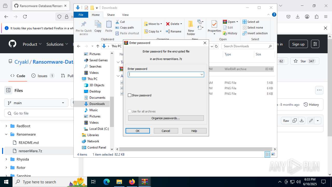Image resolution: width=332 pixels, height=187 pixels.
Task: Click the Copy icon in ribbon
Action: tap(98, 26)
